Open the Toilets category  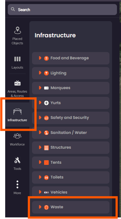pos(71,177)
